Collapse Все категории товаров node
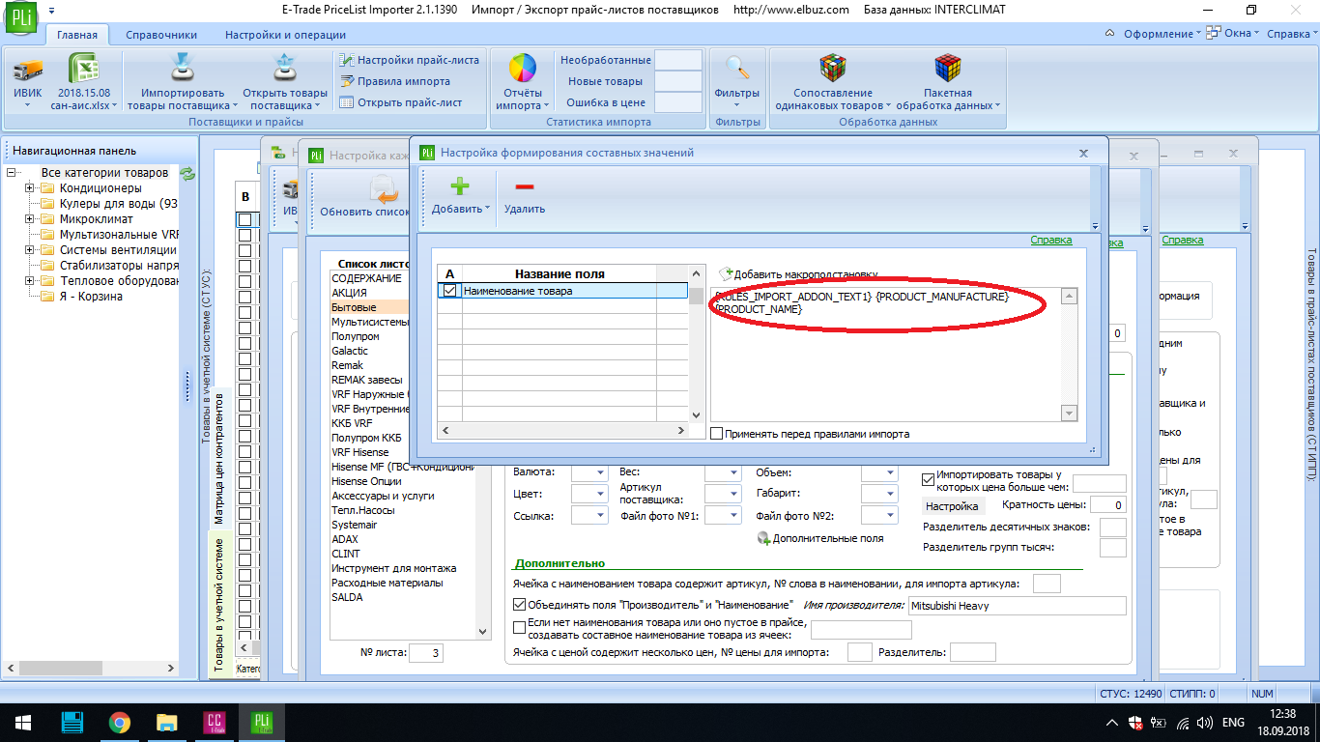 (11, 173)
